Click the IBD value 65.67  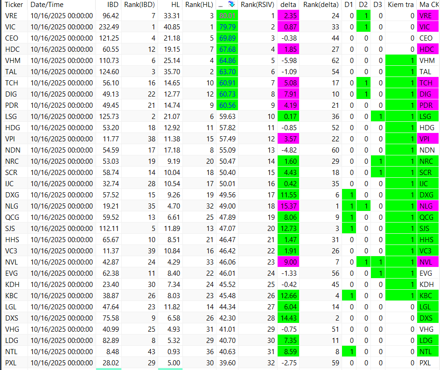pos(111,240)
